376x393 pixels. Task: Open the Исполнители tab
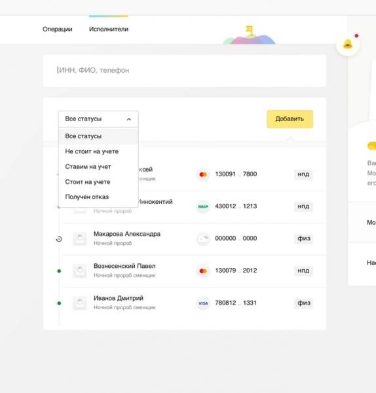click(x=109, y=29)
